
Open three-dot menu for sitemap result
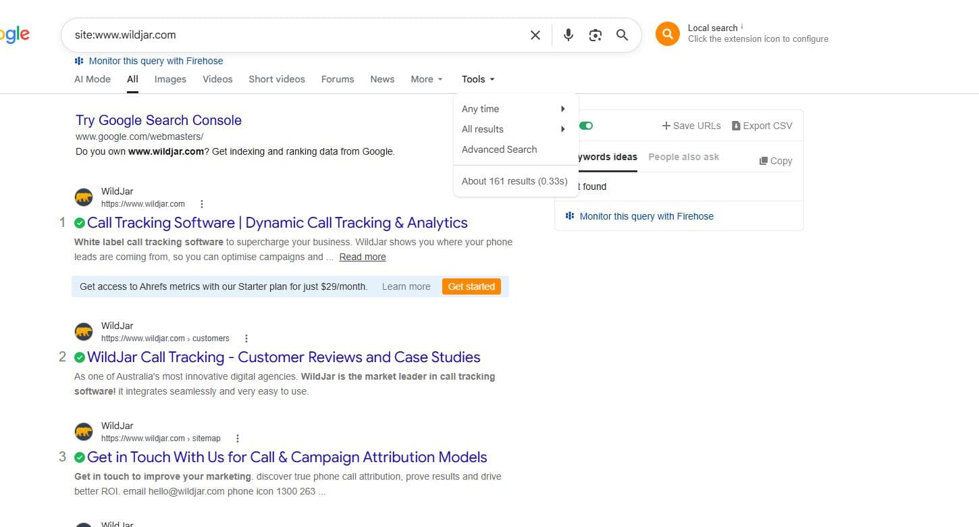click(x=238, y=438)
